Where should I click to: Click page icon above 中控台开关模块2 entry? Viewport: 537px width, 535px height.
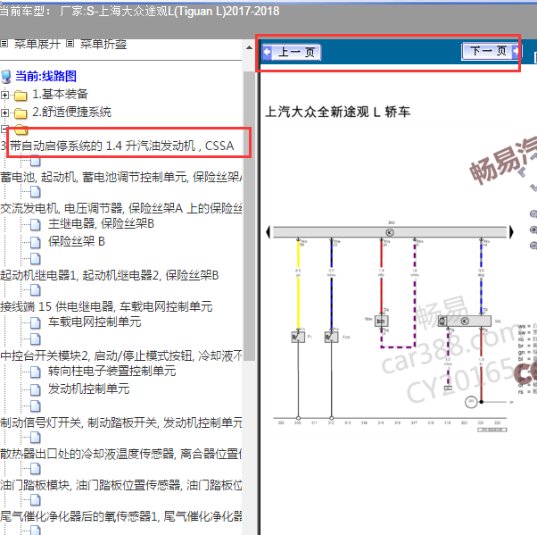point(36,339)
